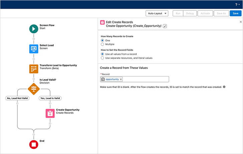Image resolution: width=243 pixels, height=154 pixels.
Task: Click the info icon after the ID note
Action: tap(224, 87)
